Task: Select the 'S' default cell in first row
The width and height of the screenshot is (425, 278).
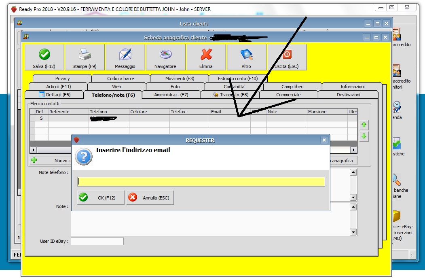Action: 42,118
